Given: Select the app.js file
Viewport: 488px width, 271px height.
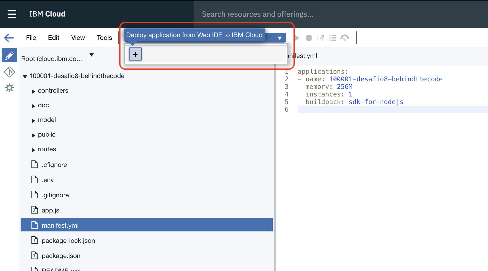Looking at the screenshot, I should click(50, 210).
